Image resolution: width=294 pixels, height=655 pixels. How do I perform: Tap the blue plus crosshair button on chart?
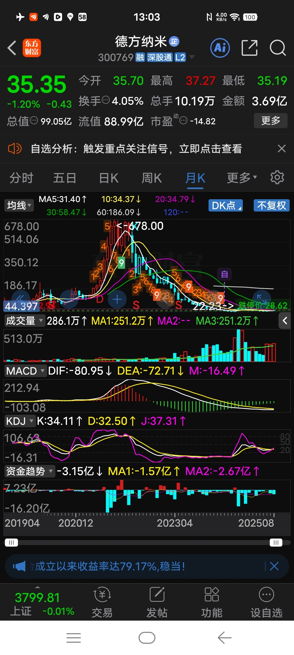coord(117,299)
